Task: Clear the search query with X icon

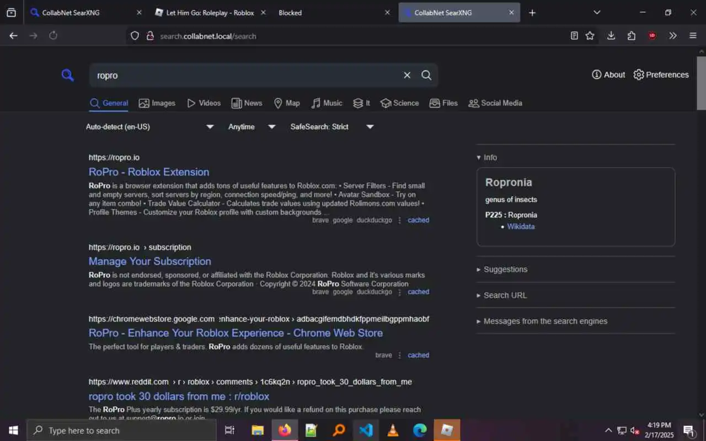Action: pyautogui.click(x=407, y=76)
